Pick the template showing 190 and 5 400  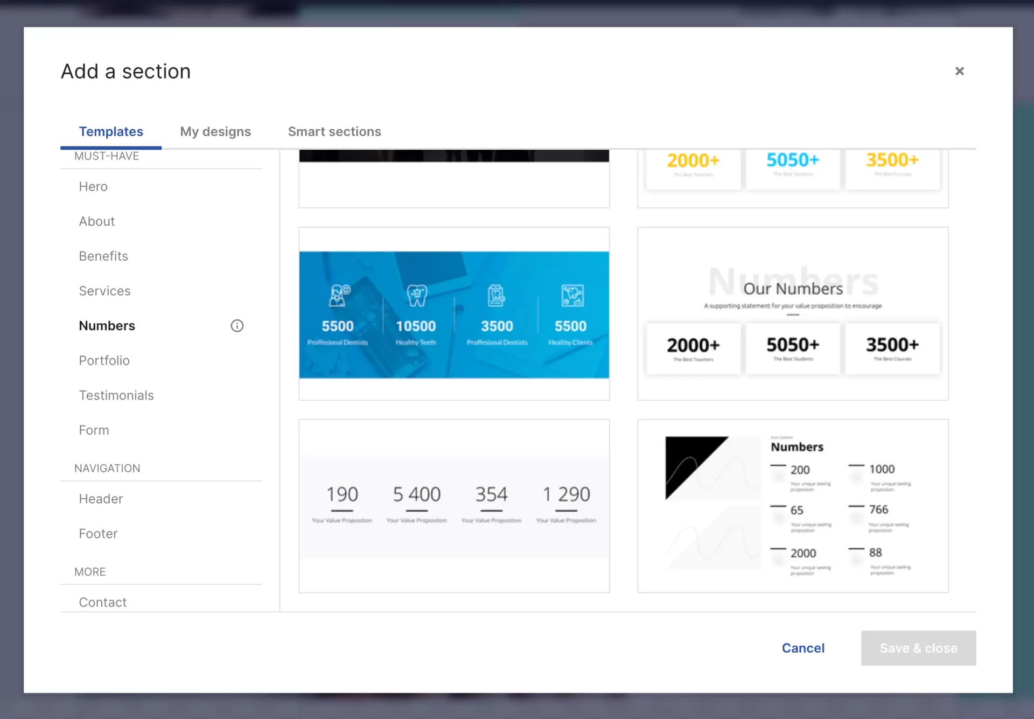coord(453,505)
